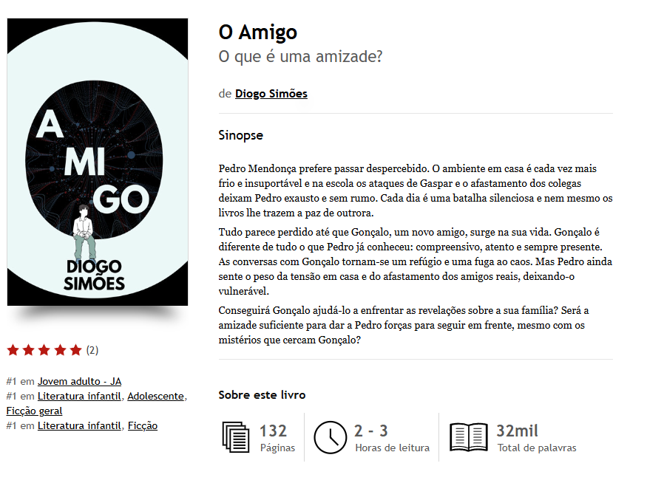This screenshot has height=483, width=647.
Task: Click the first Literatura infantil link
Action: pyautogui.click(x=79, y=397)
